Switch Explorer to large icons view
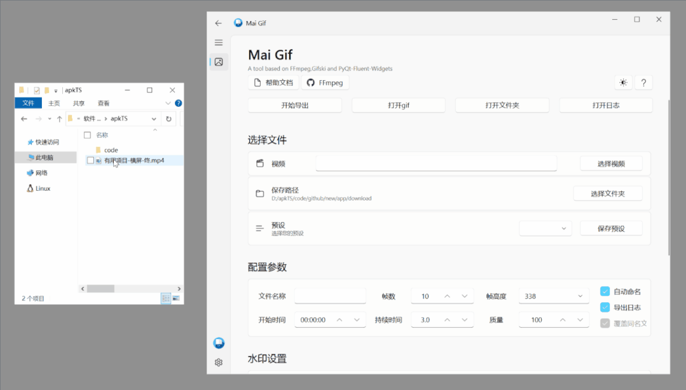This screenshot has width=686, height=390. click(x=176, y=298)
